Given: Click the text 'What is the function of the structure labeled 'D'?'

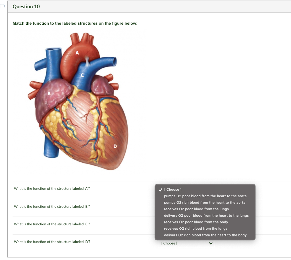Looking at the screenshot, I should point(52,242).
